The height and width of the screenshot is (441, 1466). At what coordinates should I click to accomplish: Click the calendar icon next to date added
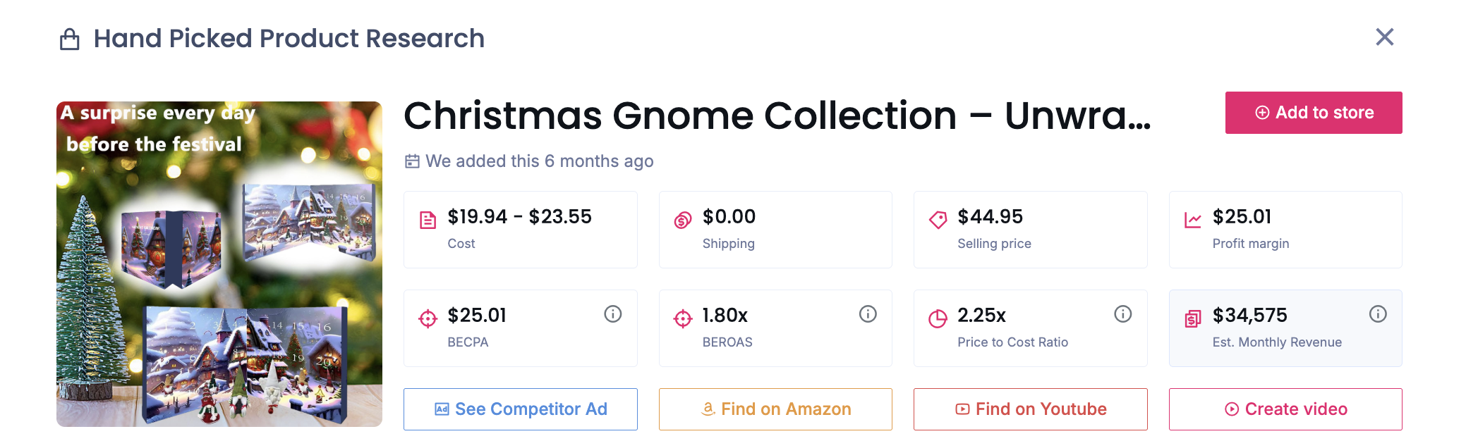(414, 161)
